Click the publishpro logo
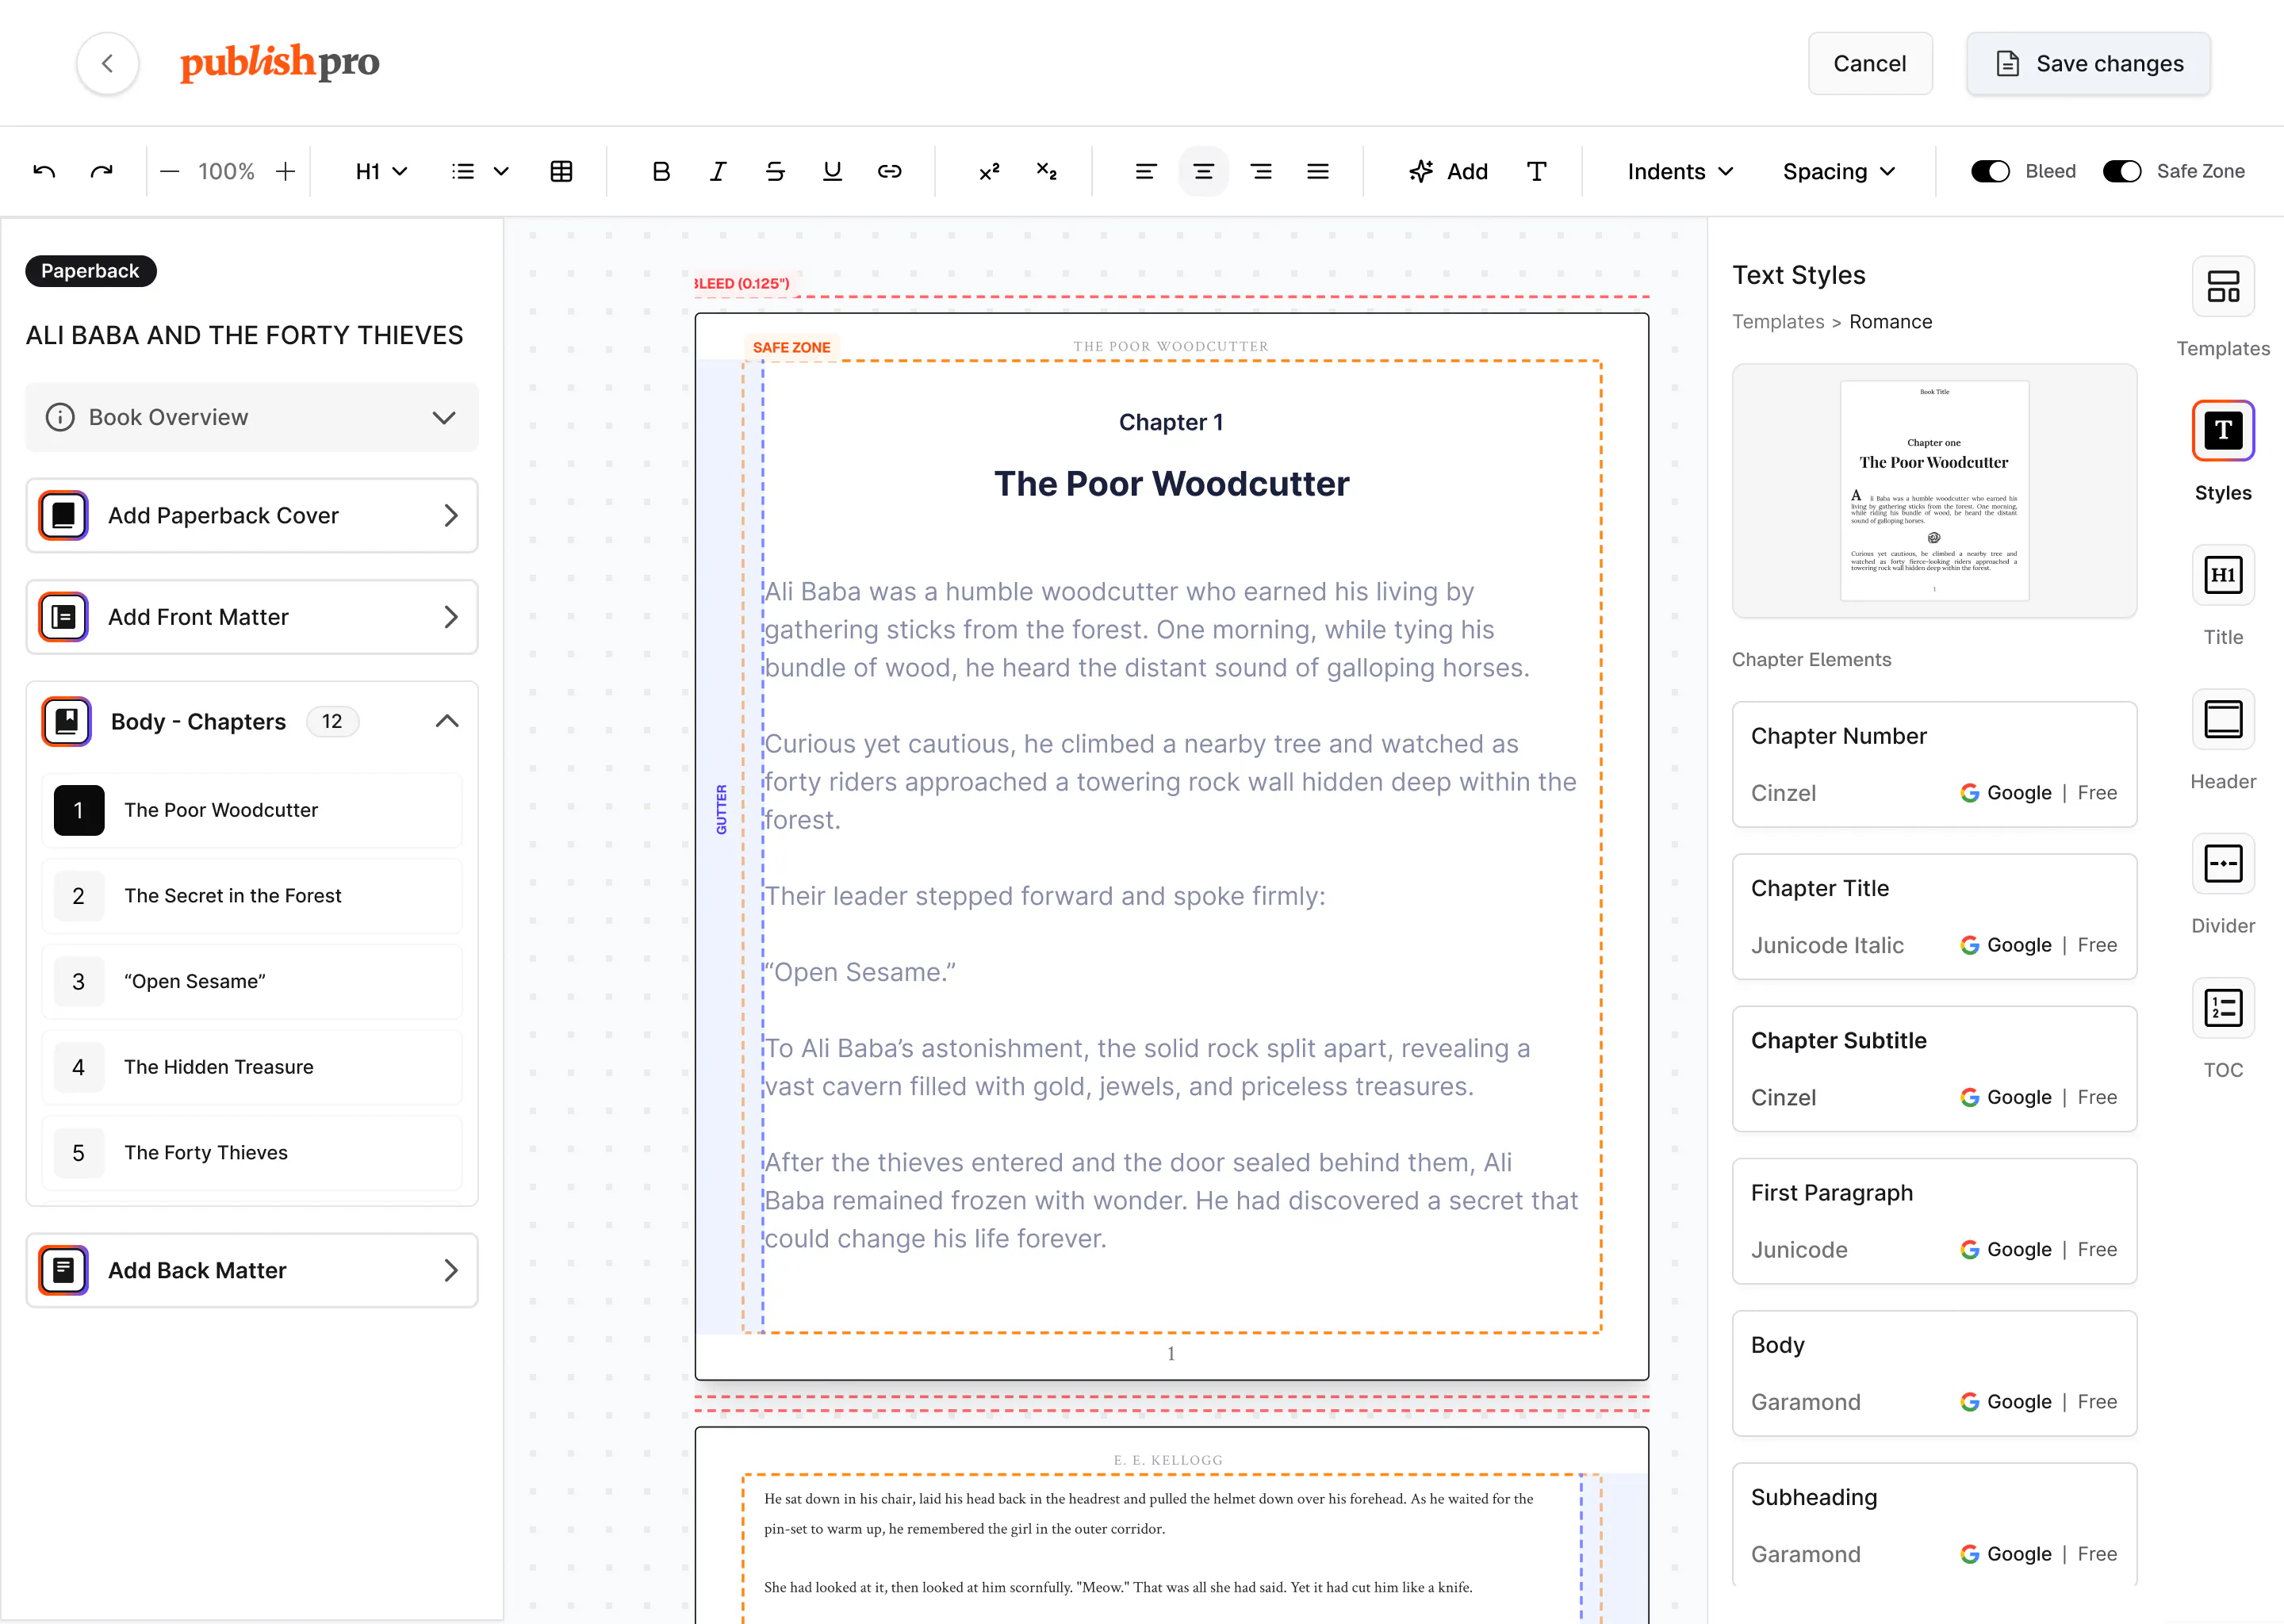 pos(279,62)
